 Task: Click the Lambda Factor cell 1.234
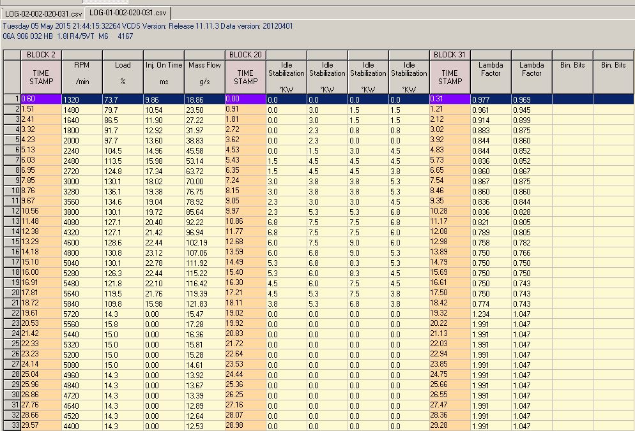pos(491,313)
